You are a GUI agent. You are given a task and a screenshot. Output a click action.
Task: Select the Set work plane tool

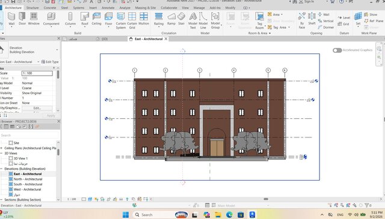(358, 19)
